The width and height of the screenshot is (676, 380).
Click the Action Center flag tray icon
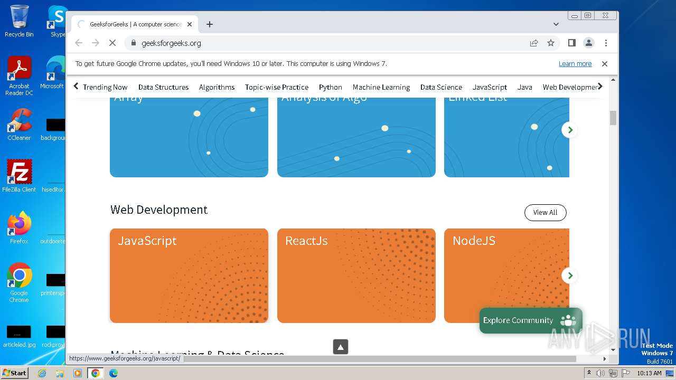625,373
